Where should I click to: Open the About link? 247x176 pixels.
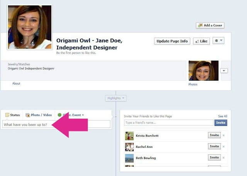tap(16, 83)
